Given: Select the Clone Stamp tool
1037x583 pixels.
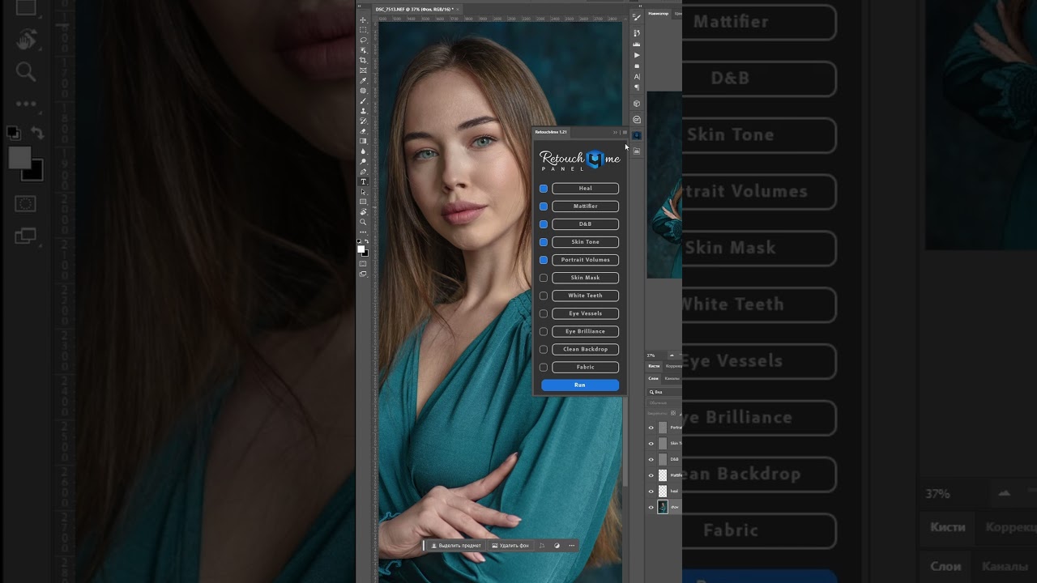Looking at the screenshot, I should 363,110.
